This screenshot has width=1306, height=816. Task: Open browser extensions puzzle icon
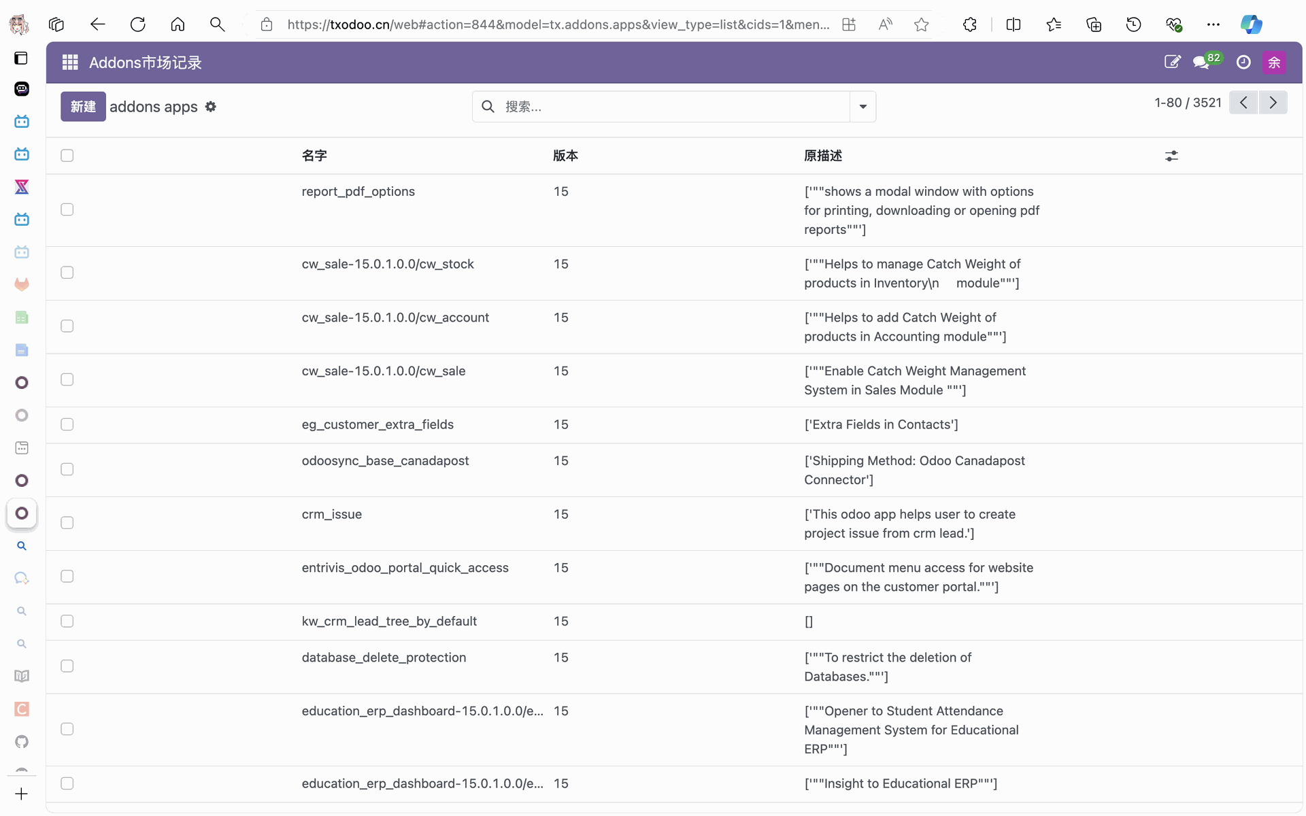pos(970,24)
